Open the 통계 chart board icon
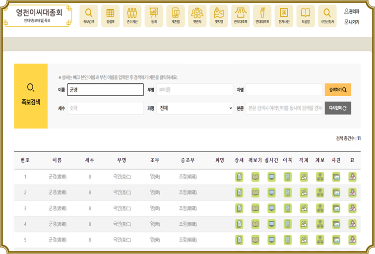This screenshot has width=375, height=254. 154,16
